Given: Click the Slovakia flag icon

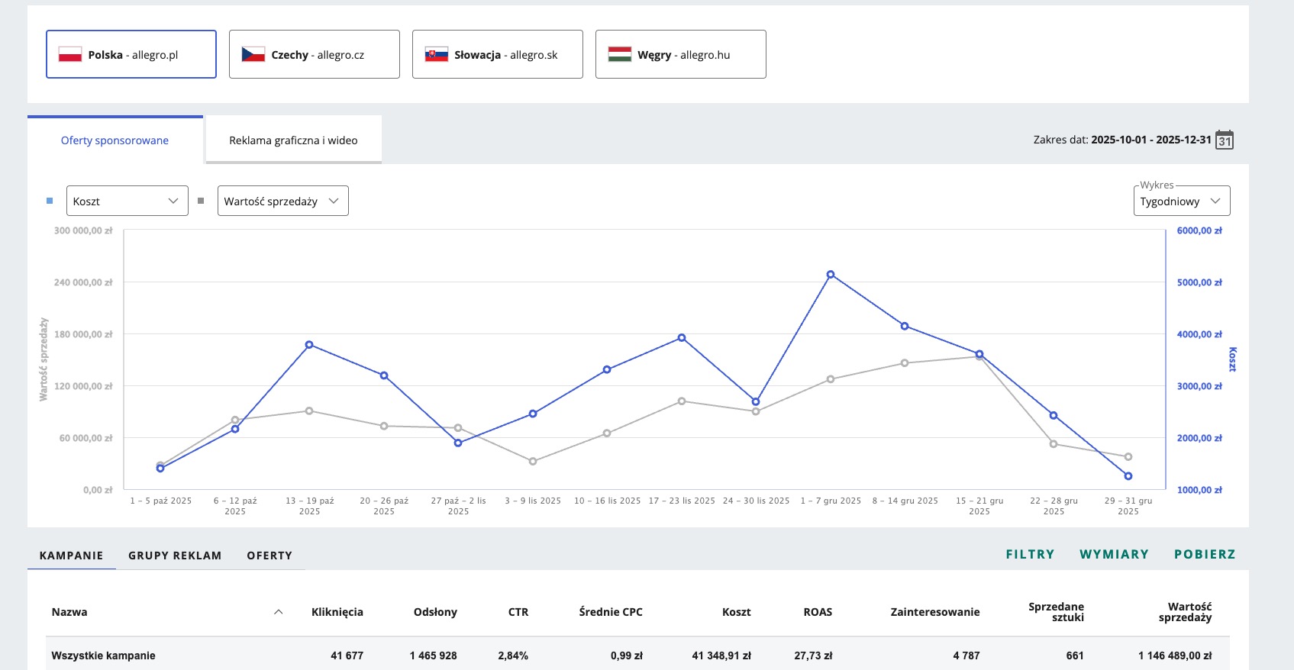Looking at the screenshot, I should click(x=436, y=54).
